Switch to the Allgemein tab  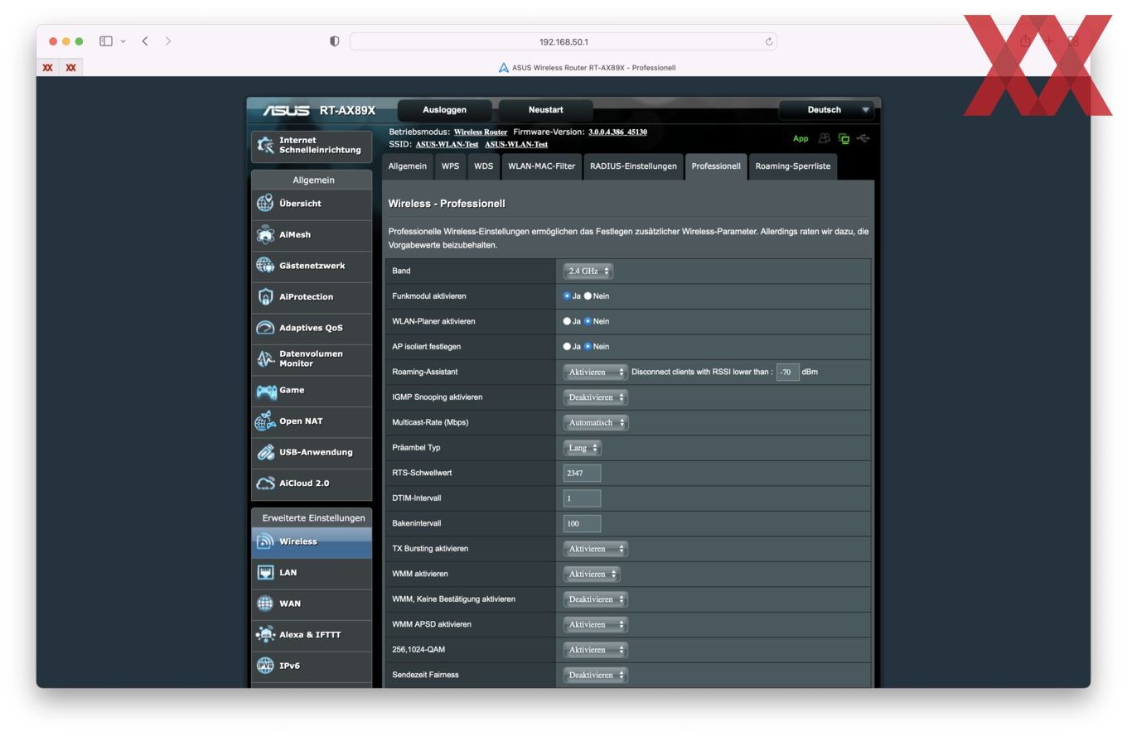click(408, 166)
